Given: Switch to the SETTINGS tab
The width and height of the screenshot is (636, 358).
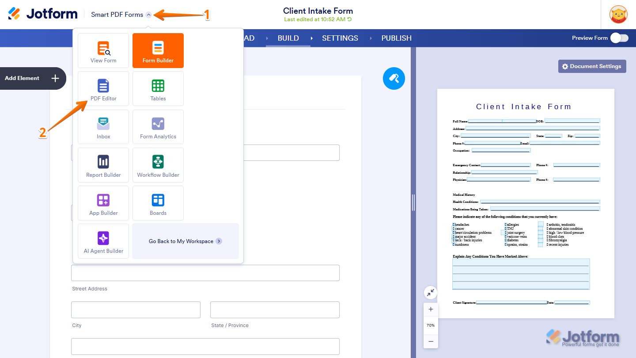Looking at the screenshot, I should pyautogui.click(x=340, y=38).
